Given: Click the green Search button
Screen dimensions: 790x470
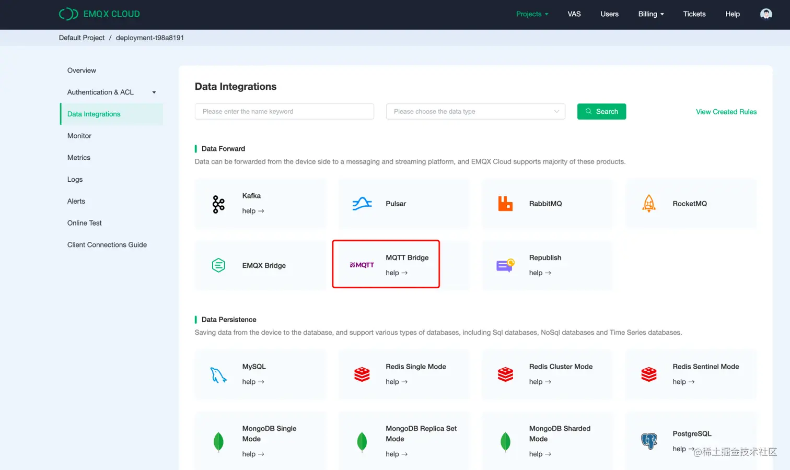Looking at the screenshot, I should tap(601, 111).
